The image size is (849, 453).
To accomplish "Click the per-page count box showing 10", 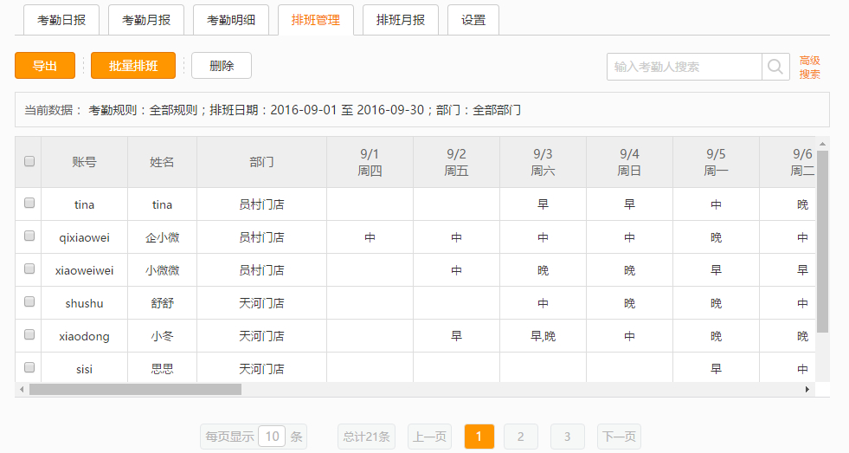I will point(272,437).
